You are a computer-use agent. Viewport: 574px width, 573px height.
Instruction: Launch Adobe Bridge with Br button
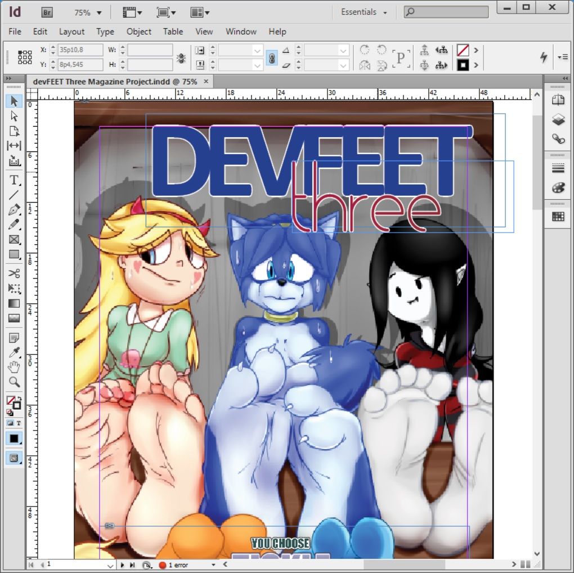coord(47,12)
